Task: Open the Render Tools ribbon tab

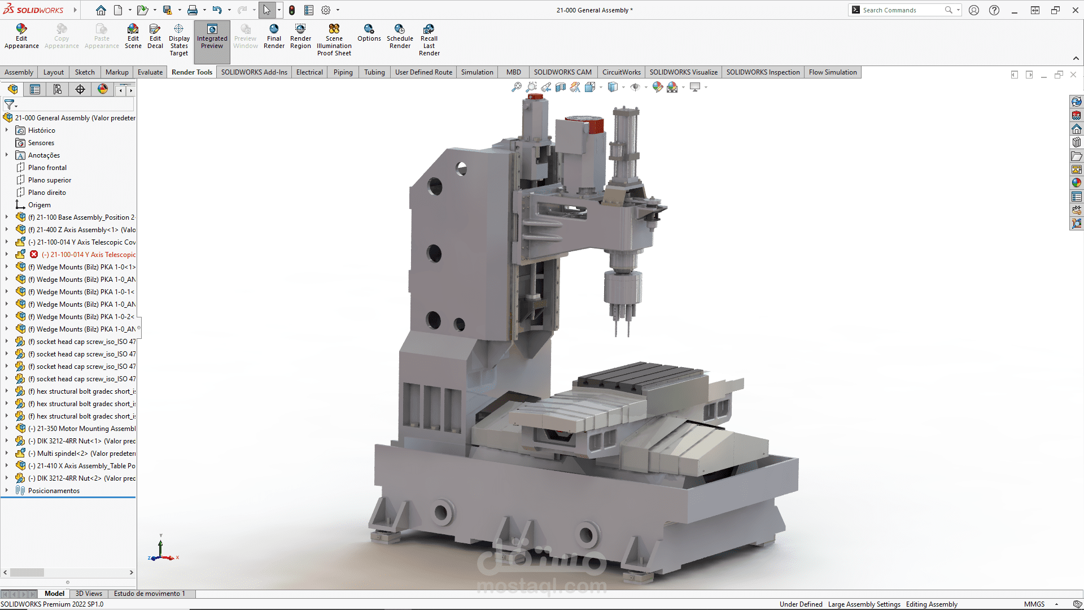Action: (191, 72)
